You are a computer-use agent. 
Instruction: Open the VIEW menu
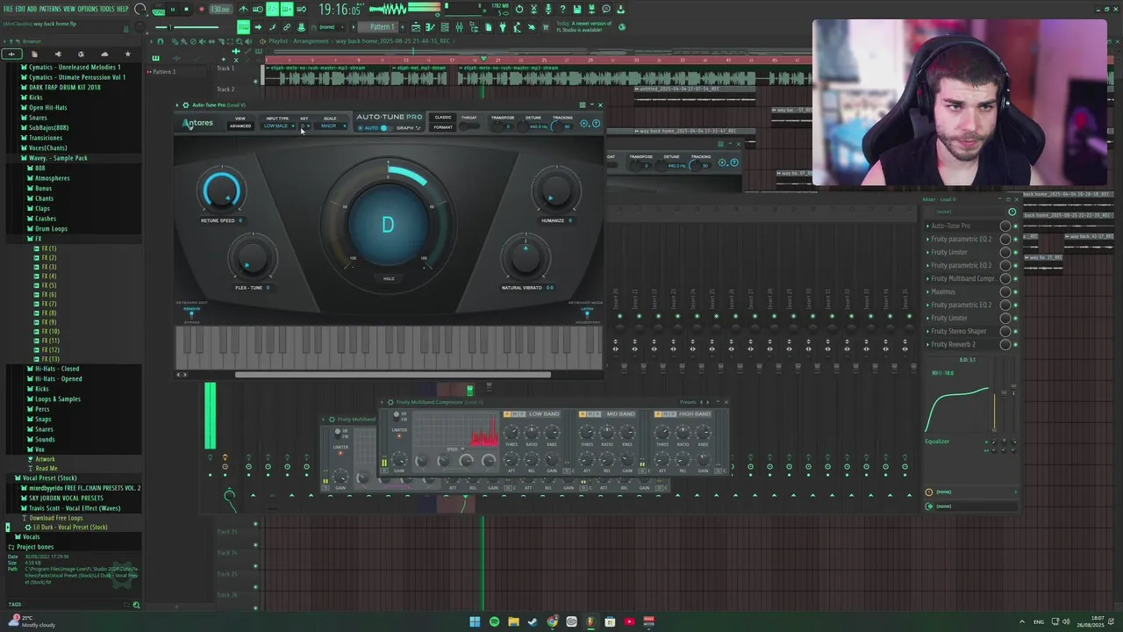point(69,9)
